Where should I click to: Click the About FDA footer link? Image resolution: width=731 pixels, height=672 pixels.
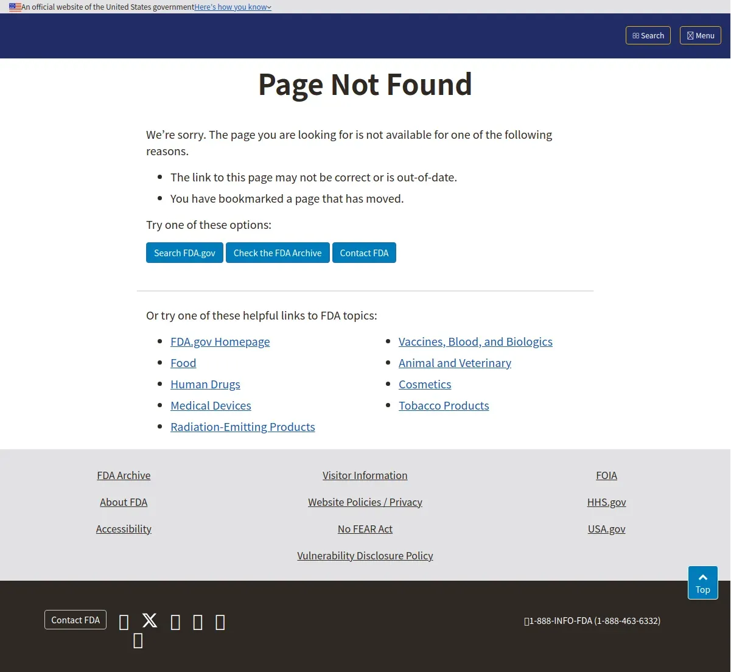pyautogui.click(x=124, y=502)
